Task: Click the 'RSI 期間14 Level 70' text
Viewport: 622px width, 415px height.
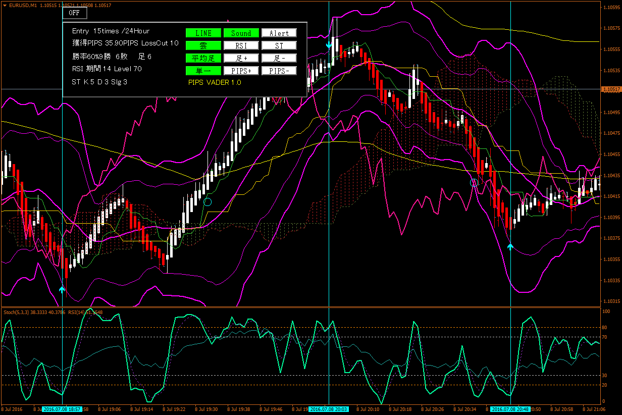Action: click(x=107, y=69)
